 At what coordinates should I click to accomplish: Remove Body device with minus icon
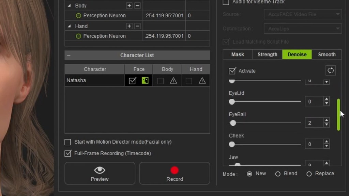coord(138,5)
